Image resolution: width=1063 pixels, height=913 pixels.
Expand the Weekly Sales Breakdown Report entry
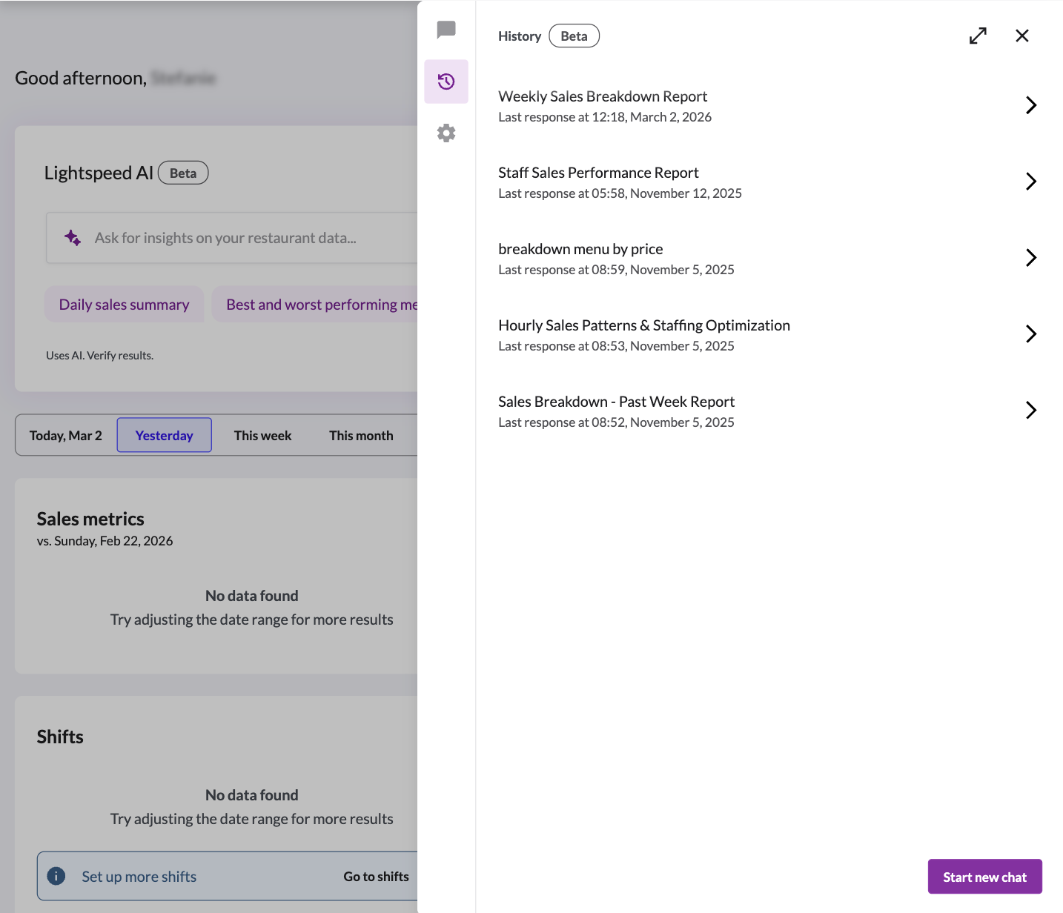click(1031, 104)
